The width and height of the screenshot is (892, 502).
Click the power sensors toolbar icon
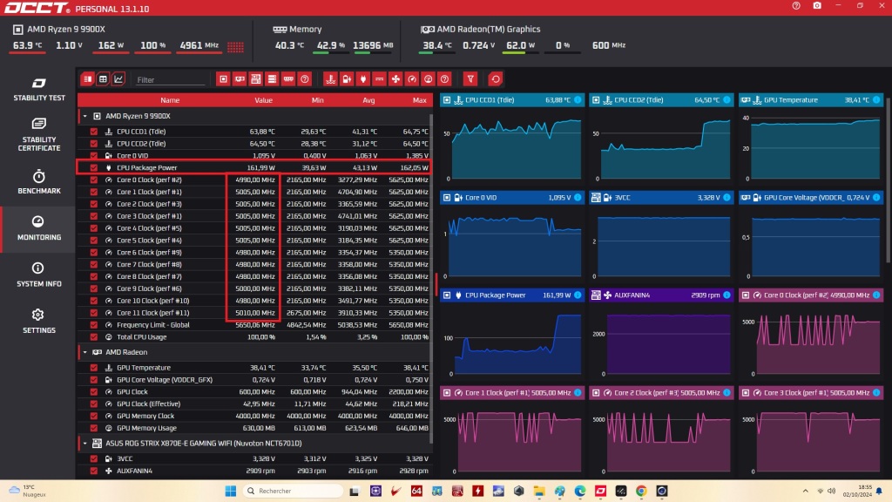pyautogui.click(x=346, y=78)
